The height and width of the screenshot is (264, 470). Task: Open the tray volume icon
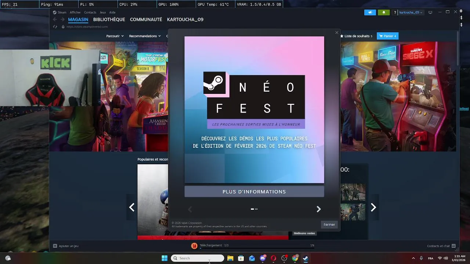tap(446, 258)
